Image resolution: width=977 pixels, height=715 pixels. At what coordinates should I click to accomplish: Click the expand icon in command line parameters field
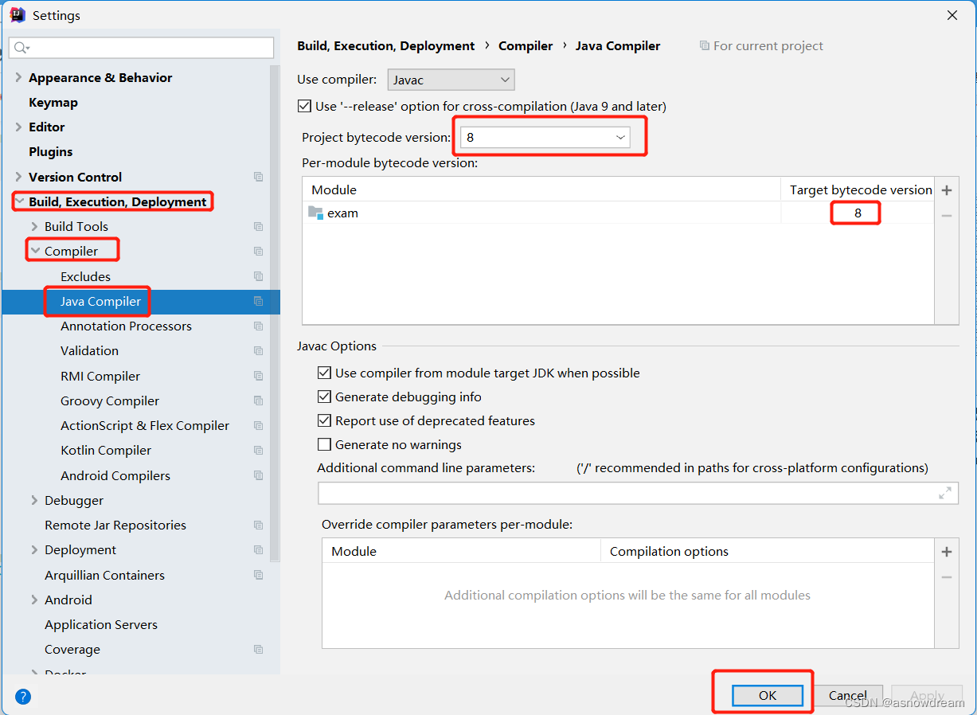click(944, 493)
